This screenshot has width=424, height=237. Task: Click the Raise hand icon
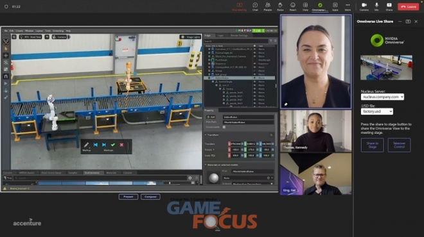[280, 6]
